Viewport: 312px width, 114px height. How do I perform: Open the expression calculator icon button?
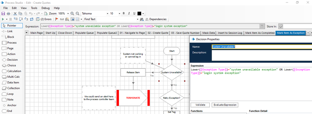click(262, 26)
